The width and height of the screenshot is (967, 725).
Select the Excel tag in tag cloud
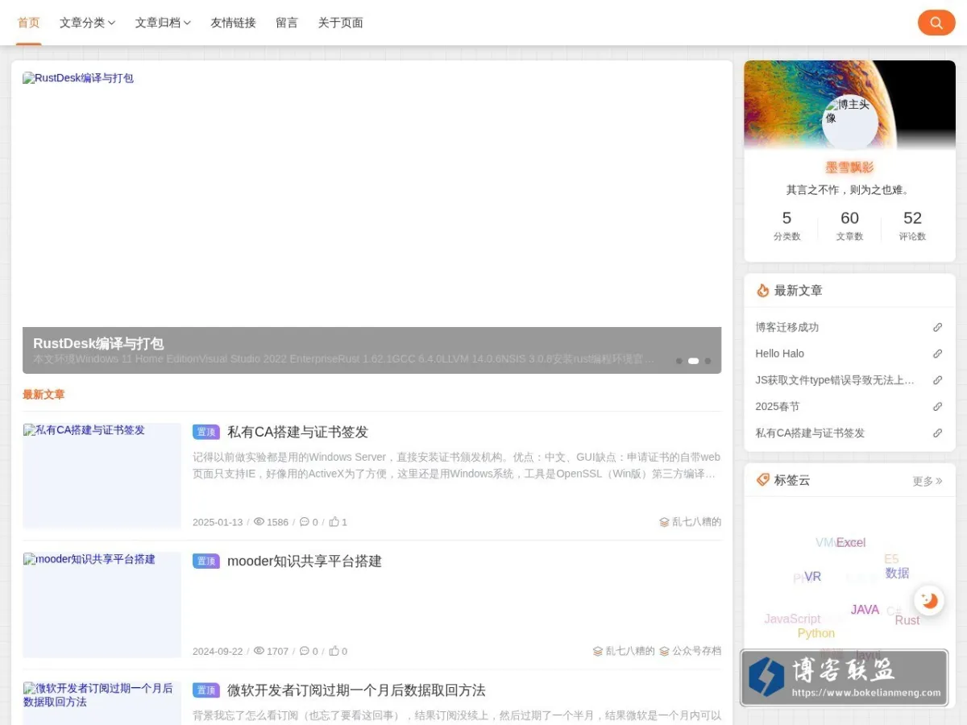click(851, 543)
